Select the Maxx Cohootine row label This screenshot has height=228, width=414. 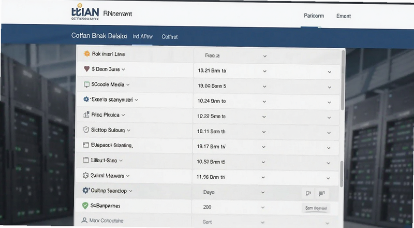click(106, 220)
